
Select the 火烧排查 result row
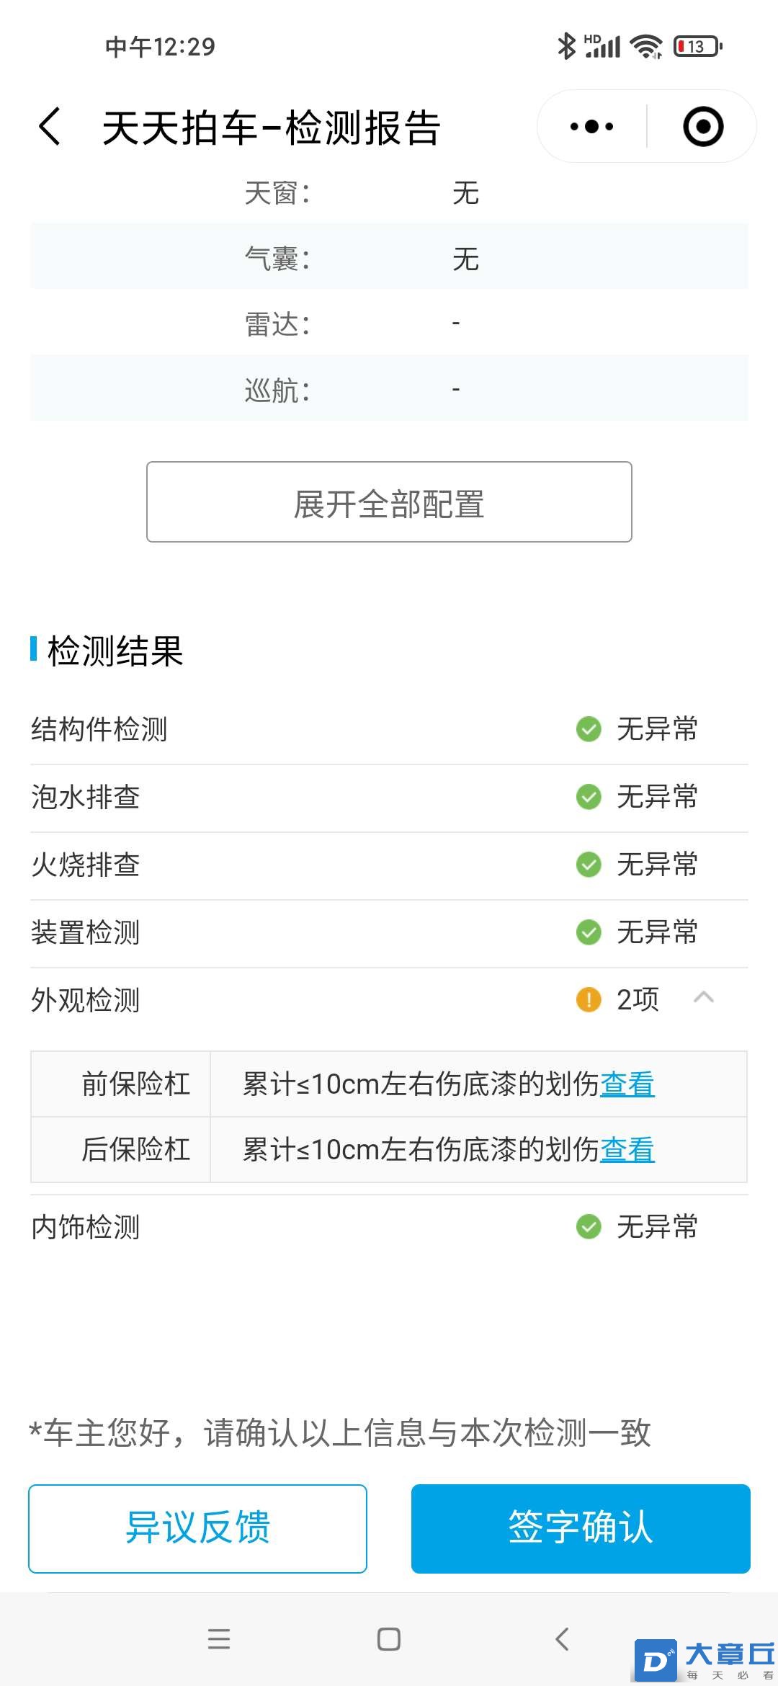click(x=389, y=865)
